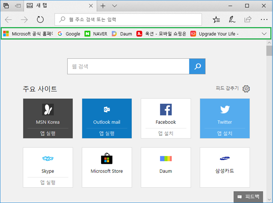This screenshot has height=203, width=273.
Task: Click 앱 실행 under Outlook mail
Action: (107, 133)
